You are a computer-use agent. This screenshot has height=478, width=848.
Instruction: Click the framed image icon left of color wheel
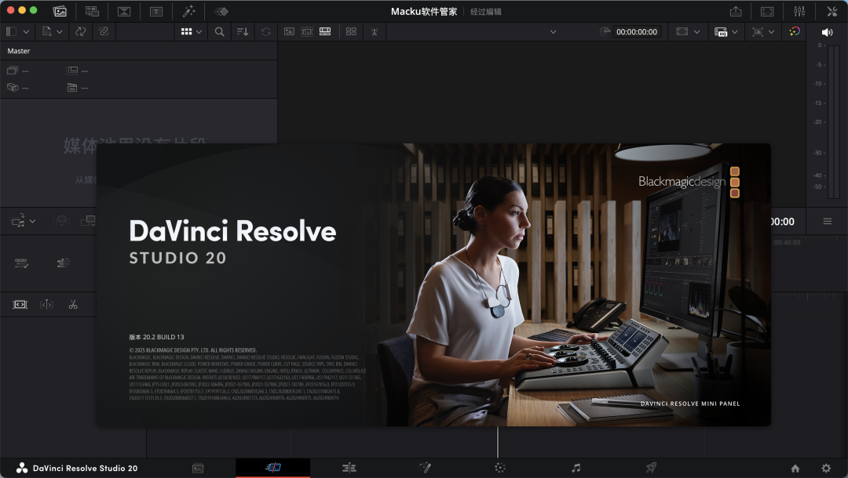(758, 32)
